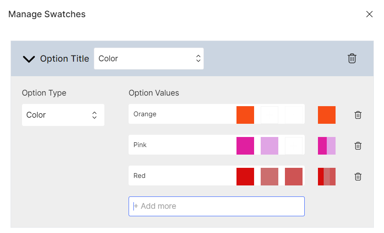Viewport: 384px width, 233px height.
Task: Click the Add more input field
Action: 217,206
